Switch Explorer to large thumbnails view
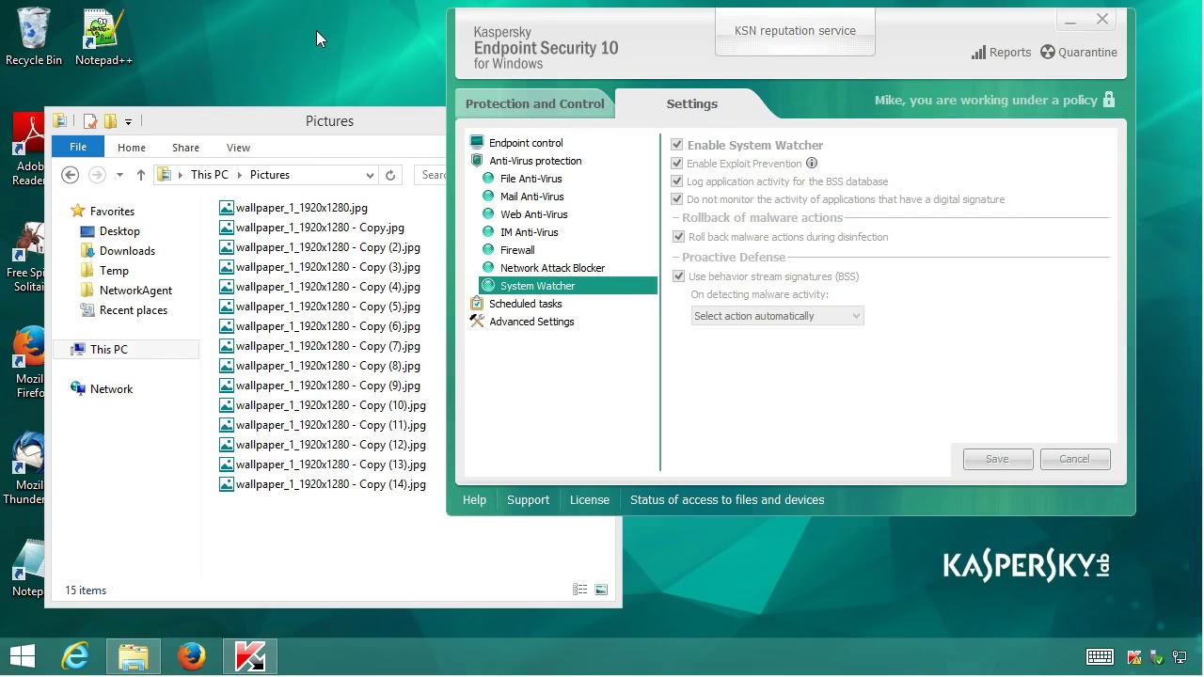The width and height of the screenshot is (1204, 677). (x=601, y=590)
